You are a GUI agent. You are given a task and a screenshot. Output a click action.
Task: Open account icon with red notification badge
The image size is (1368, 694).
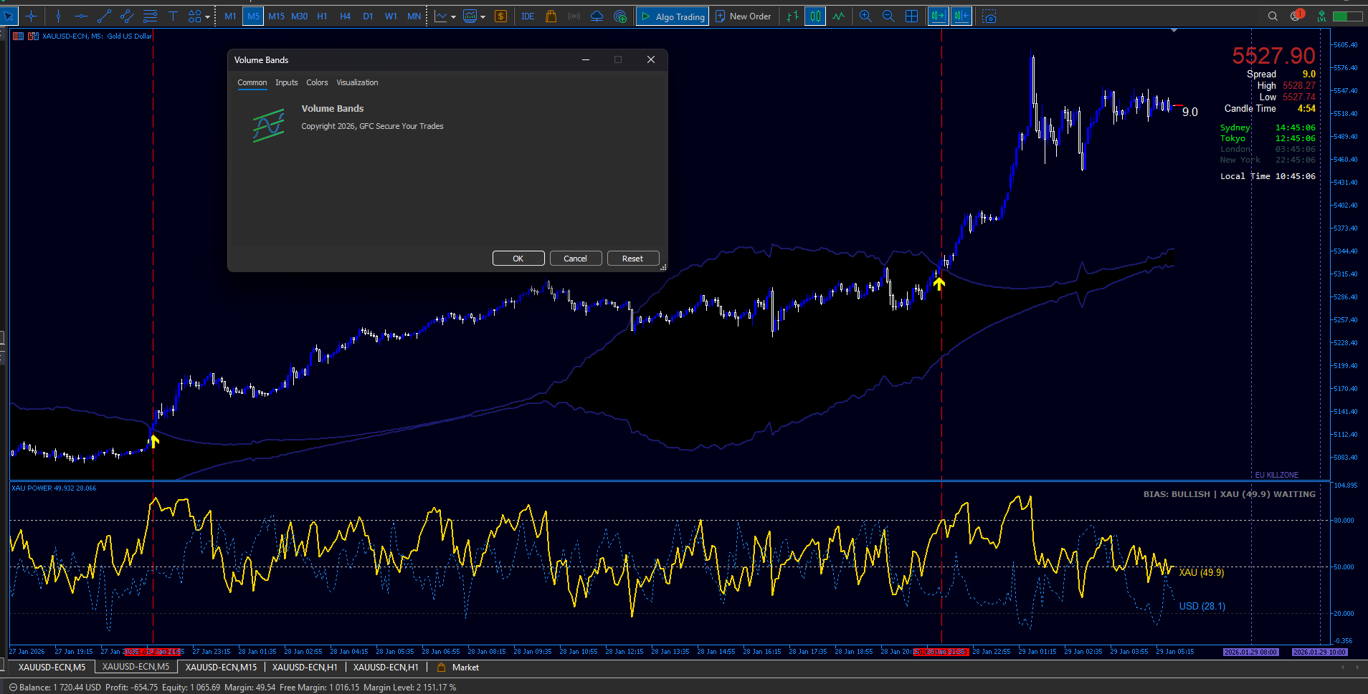coord(1297,16)
